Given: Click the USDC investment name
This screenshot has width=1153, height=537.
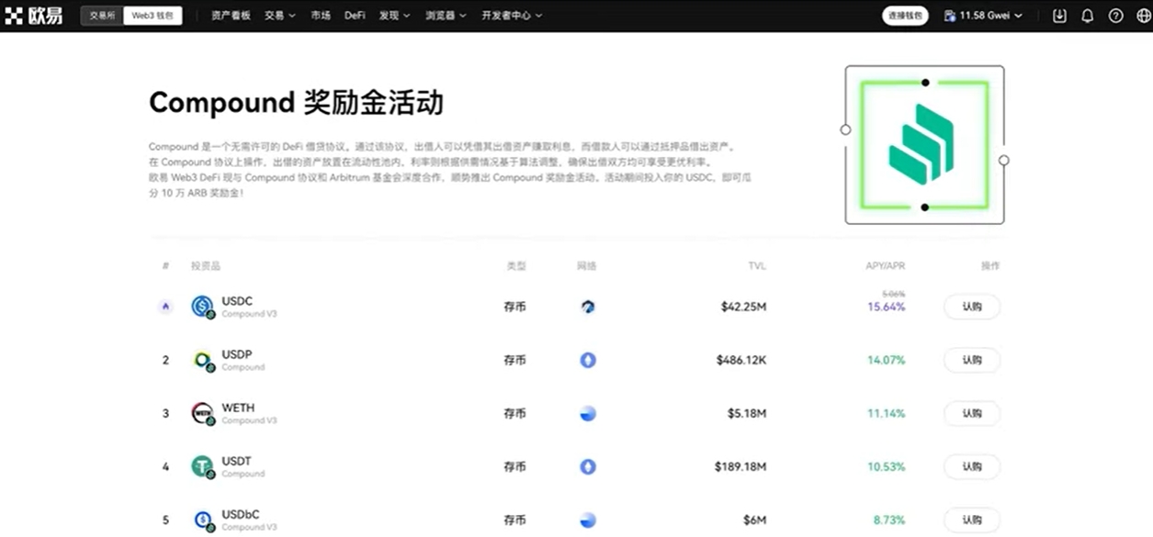Looking at the screenshot, I should point(237,301).
